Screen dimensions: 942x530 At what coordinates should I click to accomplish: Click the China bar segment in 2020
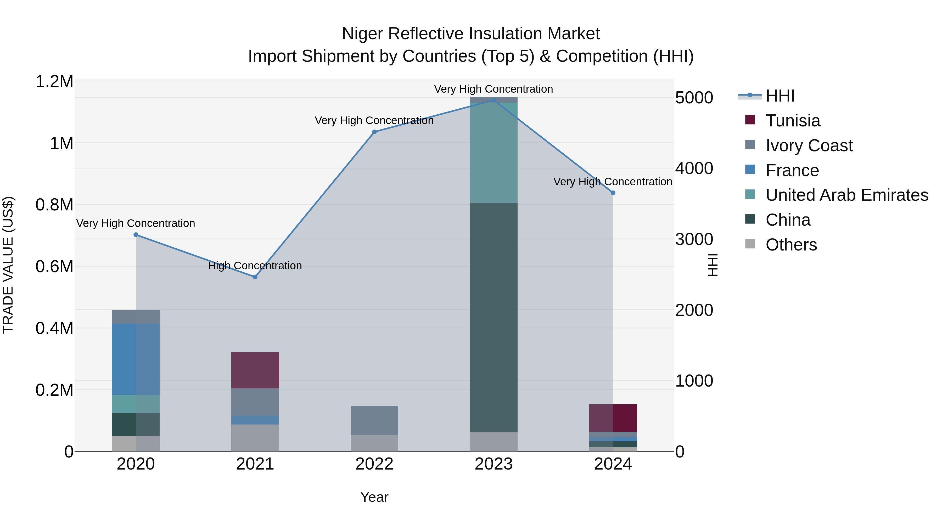(136, 424)
